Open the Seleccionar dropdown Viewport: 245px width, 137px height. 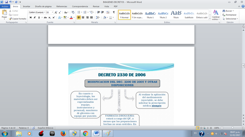click(x=230, y=19)
